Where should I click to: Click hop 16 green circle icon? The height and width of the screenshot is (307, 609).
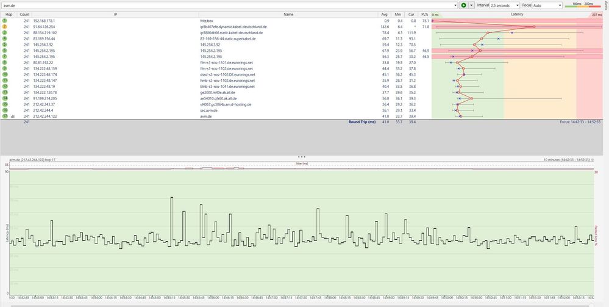5,110
